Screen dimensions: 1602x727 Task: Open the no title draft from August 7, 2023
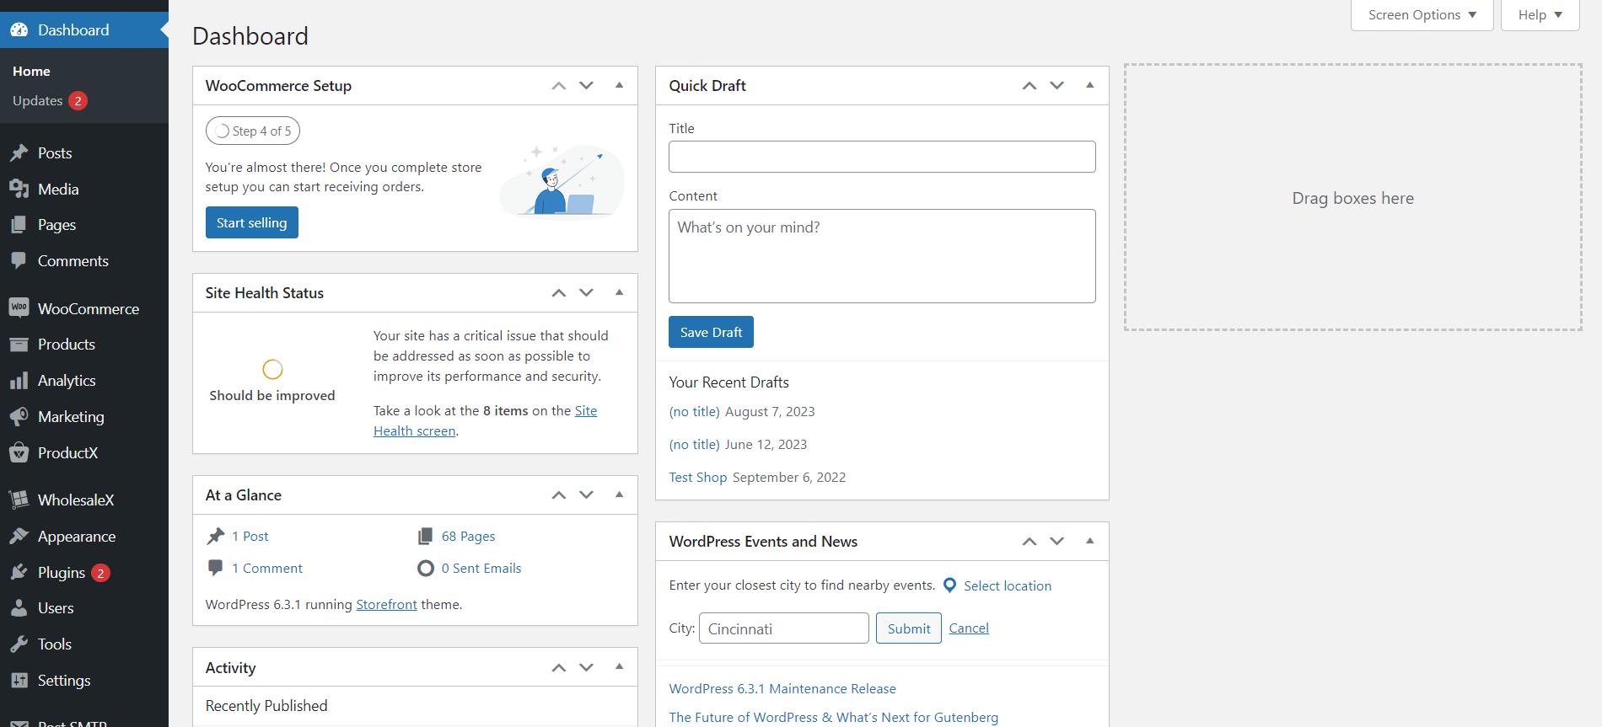tap(695, 412)
